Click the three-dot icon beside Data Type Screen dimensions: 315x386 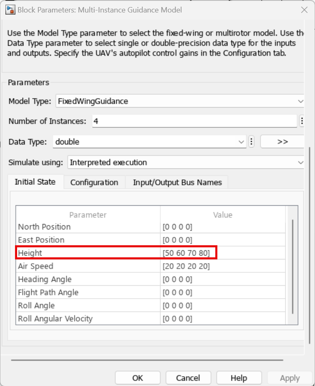click(251, 142)
